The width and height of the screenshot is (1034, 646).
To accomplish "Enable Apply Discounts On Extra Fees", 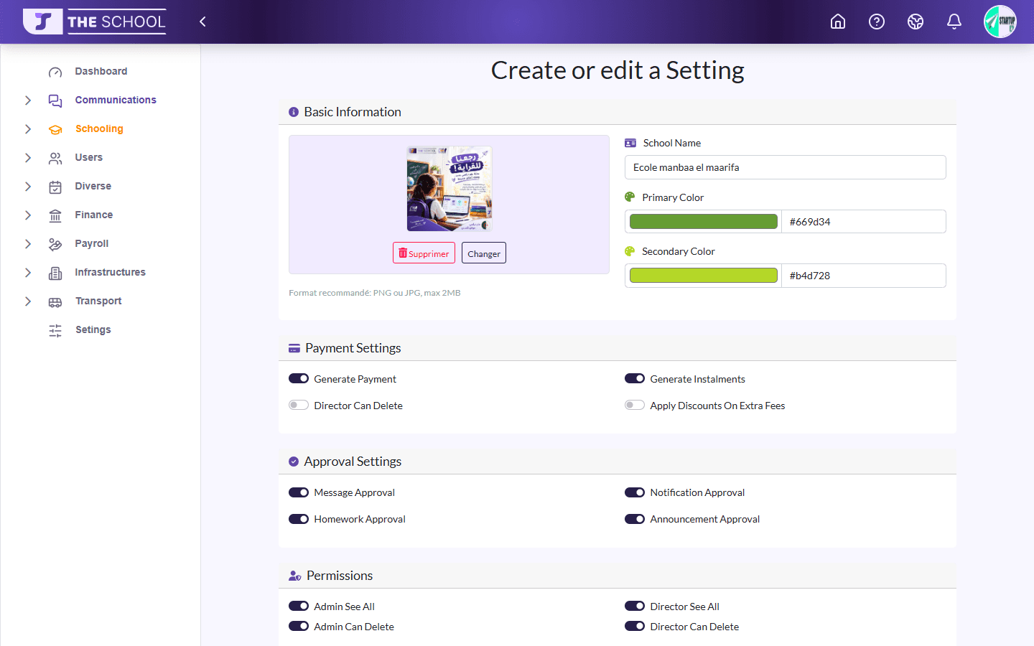I will click(635, 405).
